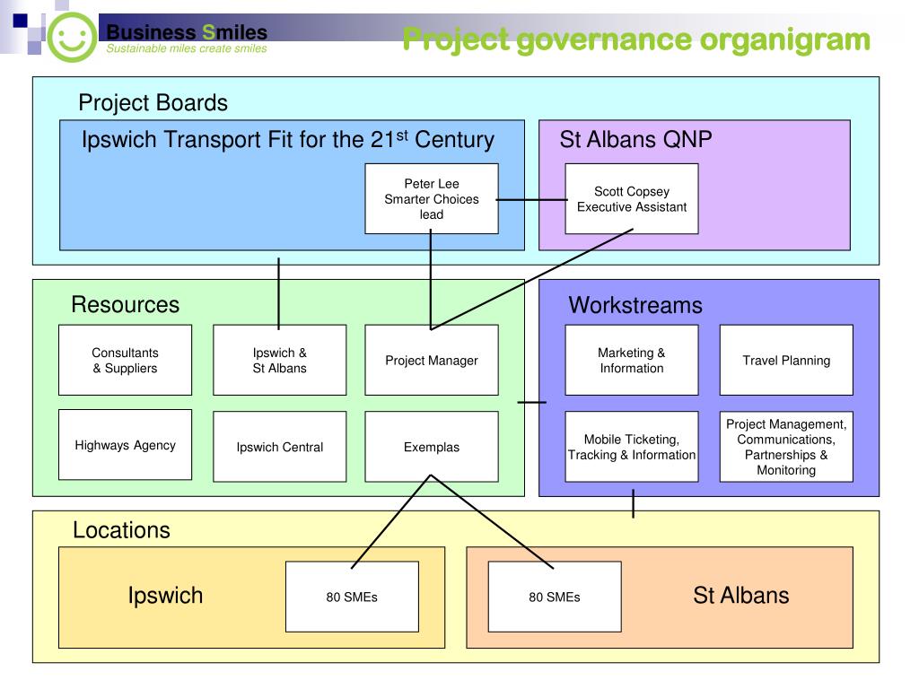The height and width of the screenshot is (689, 919).
Task: Select the Ipswich & St Albans box
Action: 280,361
